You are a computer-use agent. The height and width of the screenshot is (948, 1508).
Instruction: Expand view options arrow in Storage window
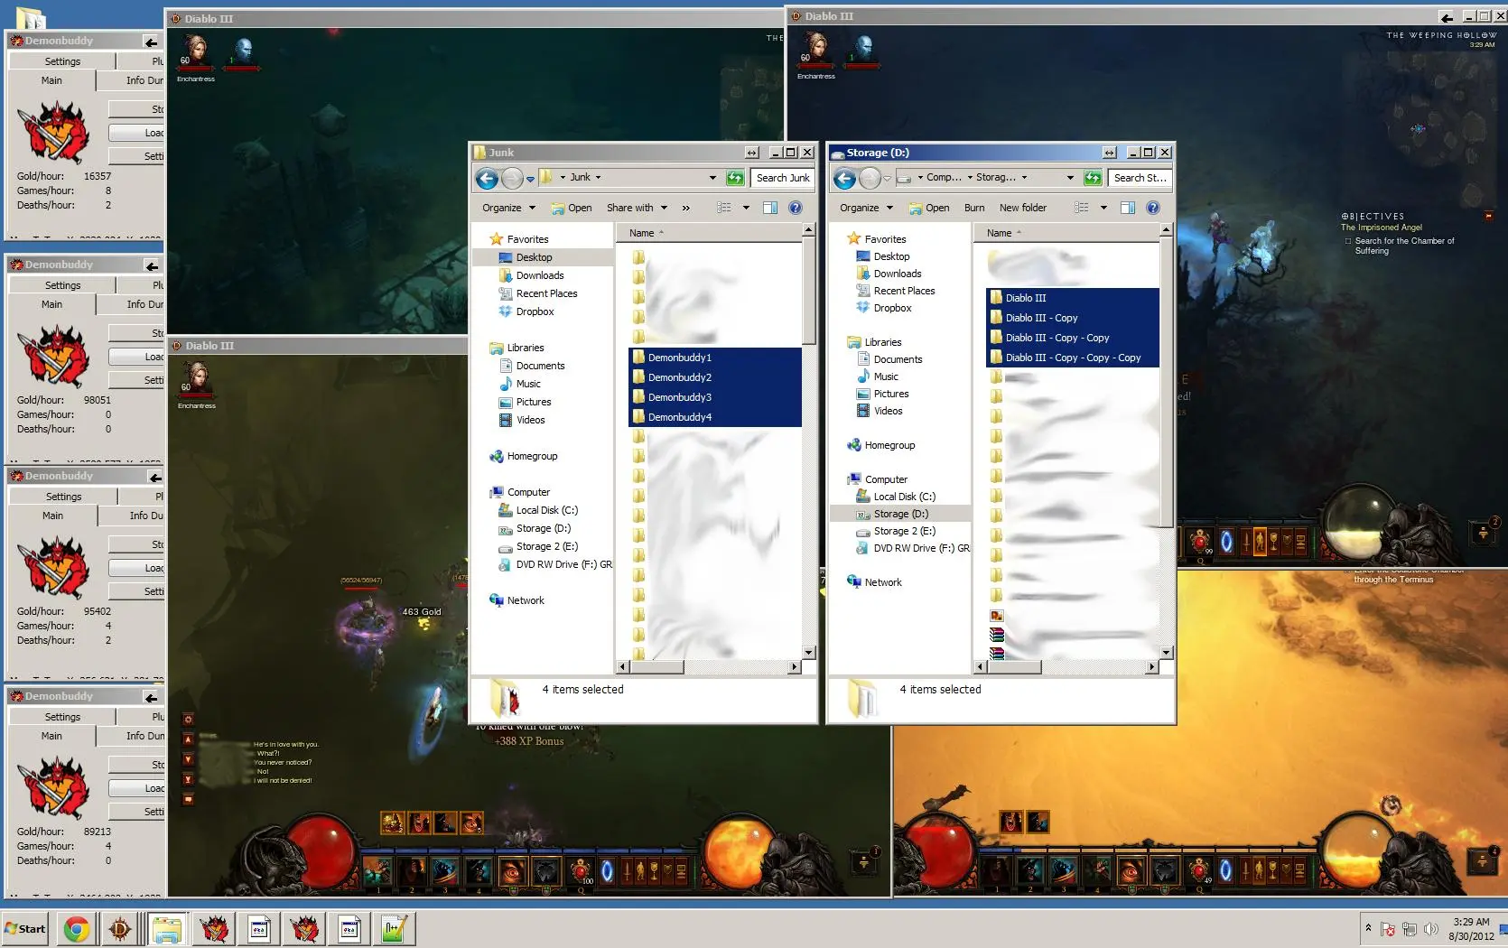(x=1103, y=208)
